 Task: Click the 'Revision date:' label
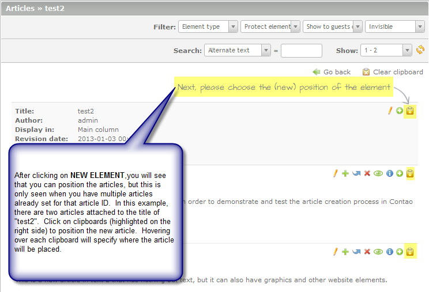pos(42,139)
